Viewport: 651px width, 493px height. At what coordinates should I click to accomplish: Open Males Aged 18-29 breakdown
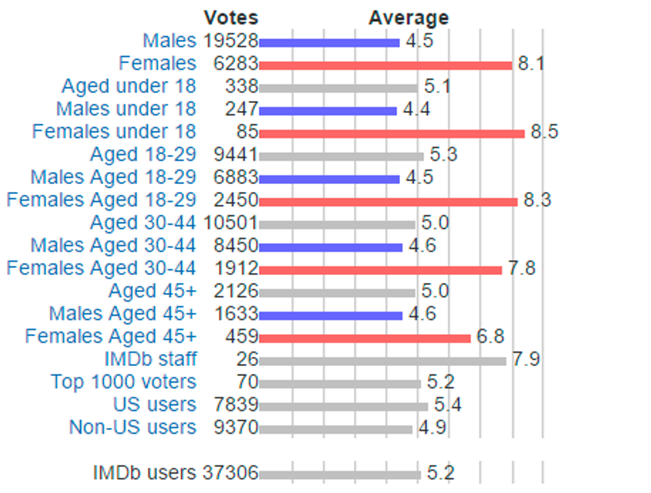tap(113, 177)
